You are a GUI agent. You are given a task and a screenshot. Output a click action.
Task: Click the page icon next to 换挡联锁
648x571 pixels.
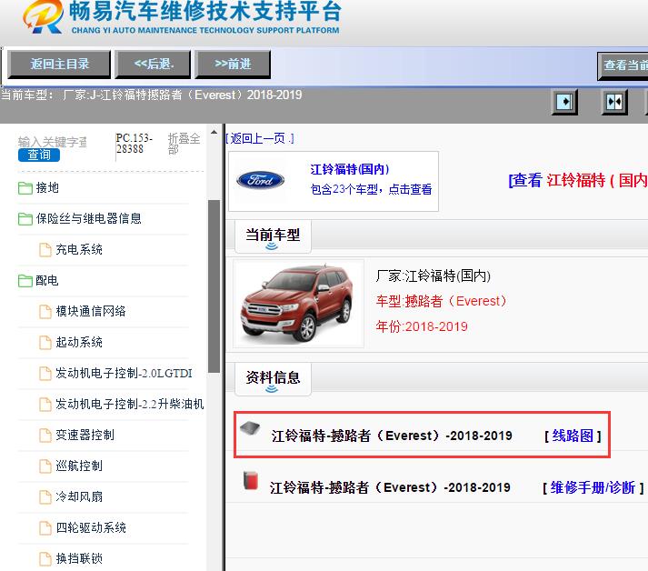[x=45, y=558]
